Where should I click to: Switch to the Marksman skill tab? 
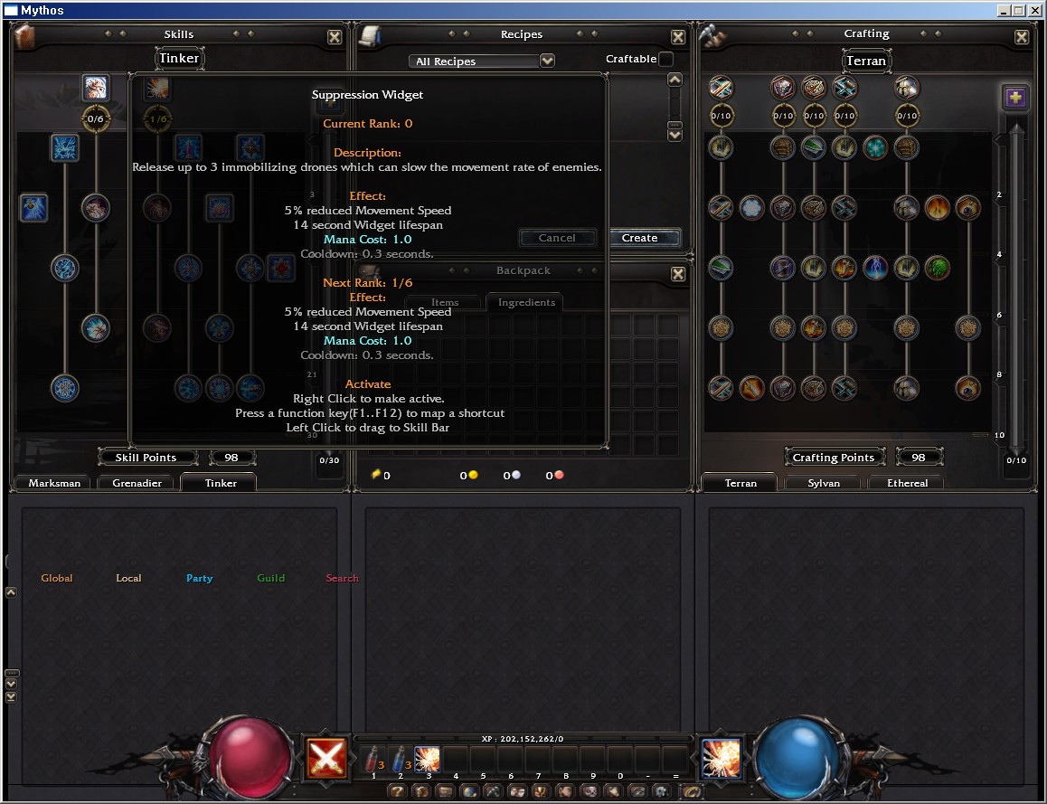point(54,483)
